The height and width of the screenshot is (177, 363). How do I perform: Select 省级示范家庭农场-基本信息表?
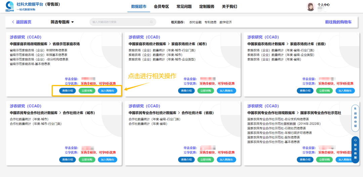tap(30, 64)
